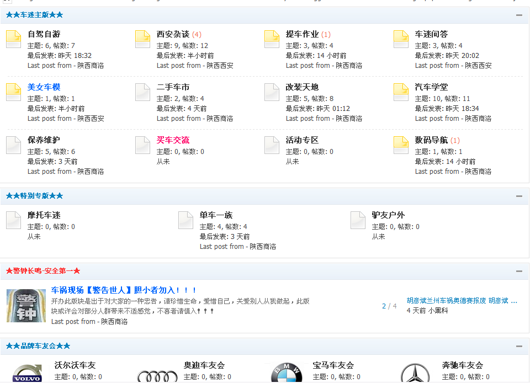Open the 美女车模 forum
The width and height of the screenshot is (530, 383).
point(44,87)
